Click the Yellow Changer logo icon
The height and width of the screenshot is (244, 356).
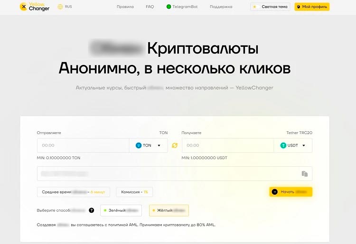click(23, 7)
